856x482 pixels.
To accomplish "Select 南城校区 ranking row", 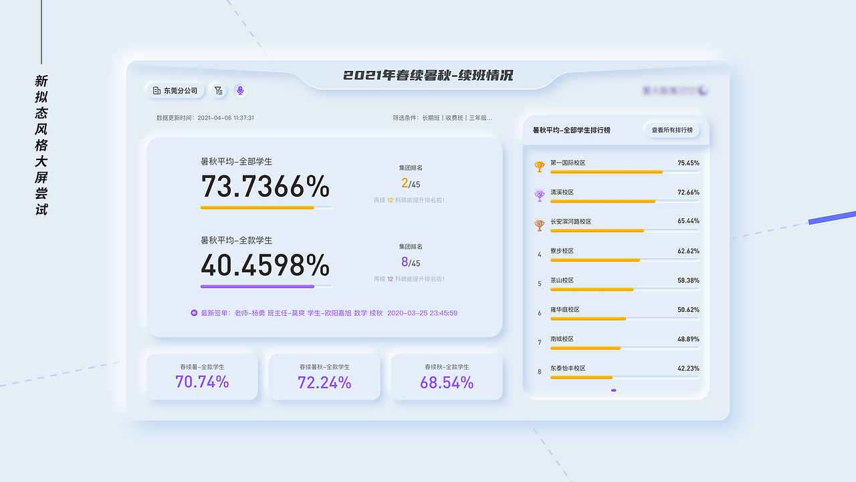I will pyautogui.click(x=617, y=343).
